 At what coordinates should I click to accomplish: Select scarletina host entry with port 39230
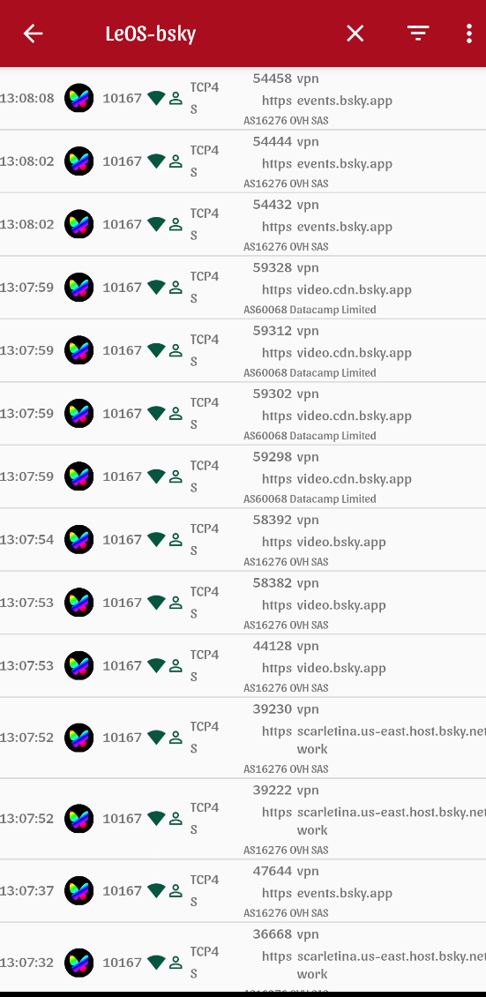(x=243, y=738)
